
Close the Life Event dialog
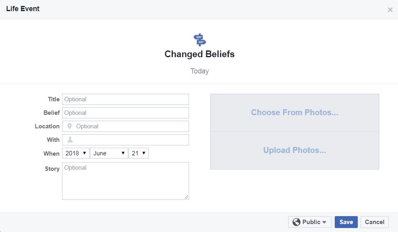point(390,10)
